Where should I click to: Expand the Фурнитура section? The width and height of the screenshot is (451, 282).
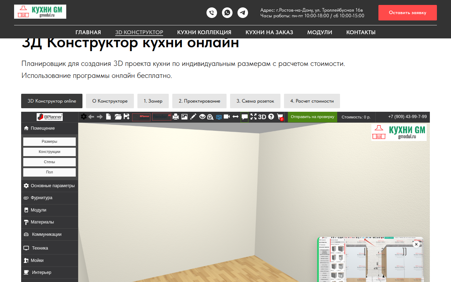coord(50,198)
